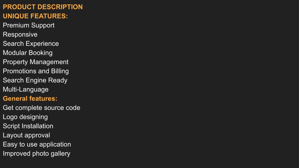Select the UNIQUE FEATURES heading
The height and width of the screenshot is (168, 299).
click(35, 16)
